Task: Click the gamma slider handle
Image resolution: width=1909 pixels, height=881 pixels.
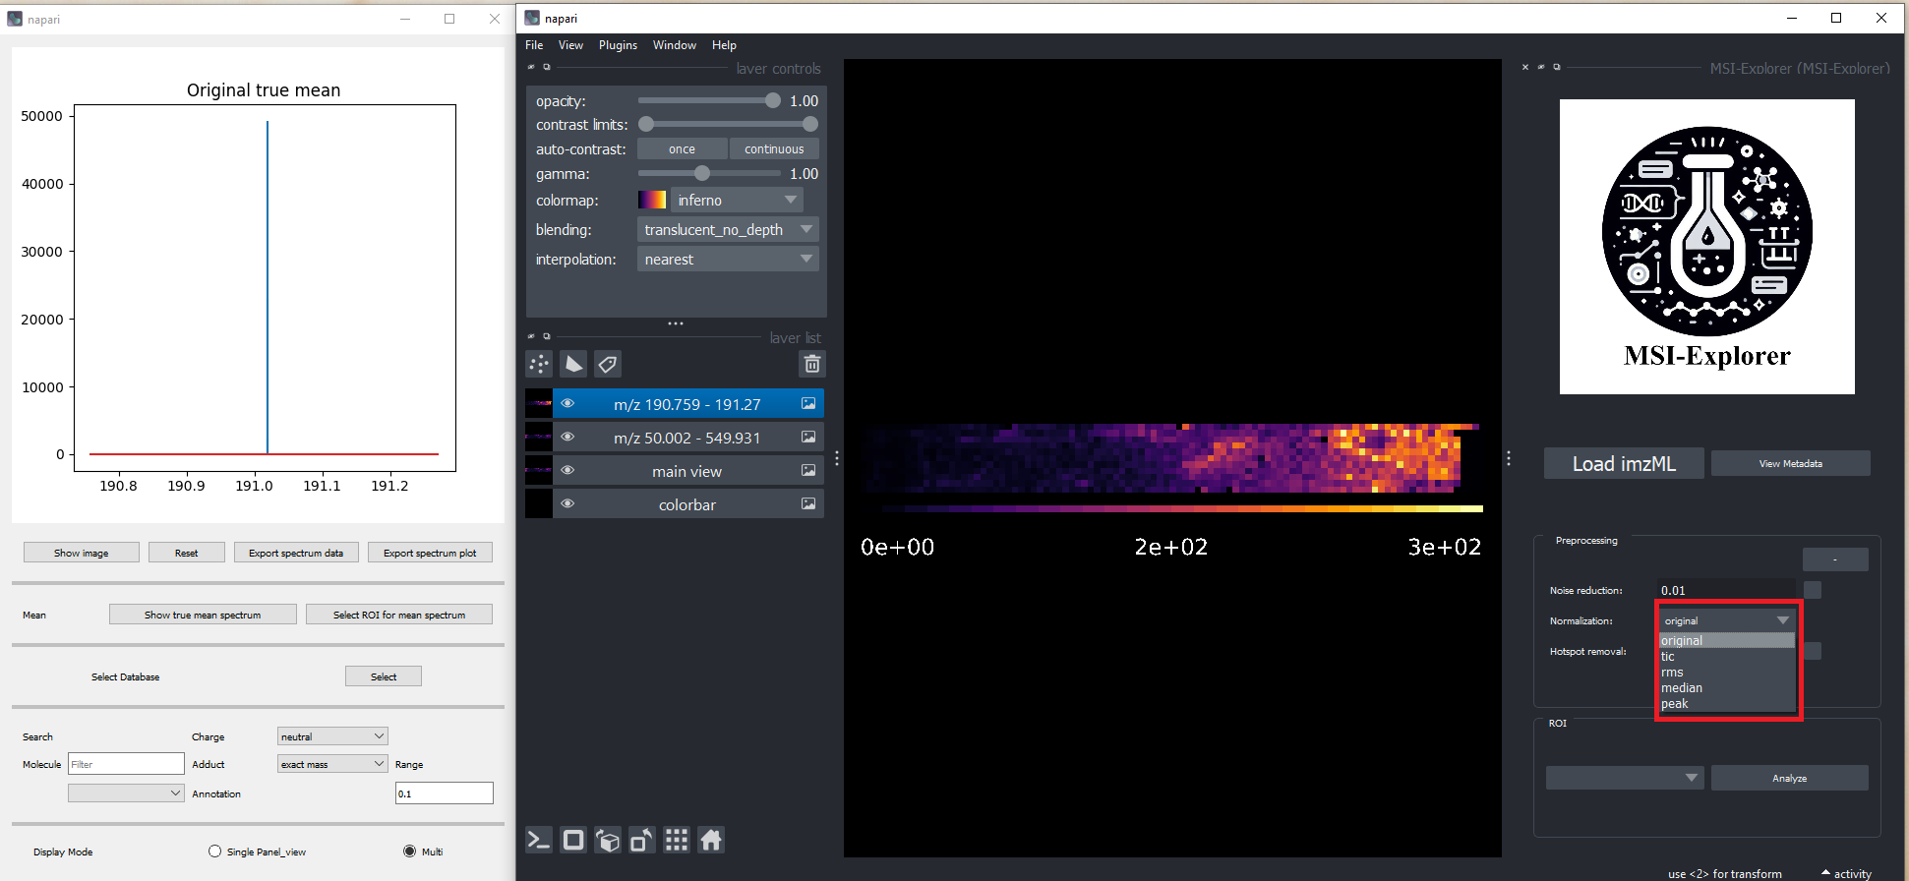Action: click(x=702, y=174)
